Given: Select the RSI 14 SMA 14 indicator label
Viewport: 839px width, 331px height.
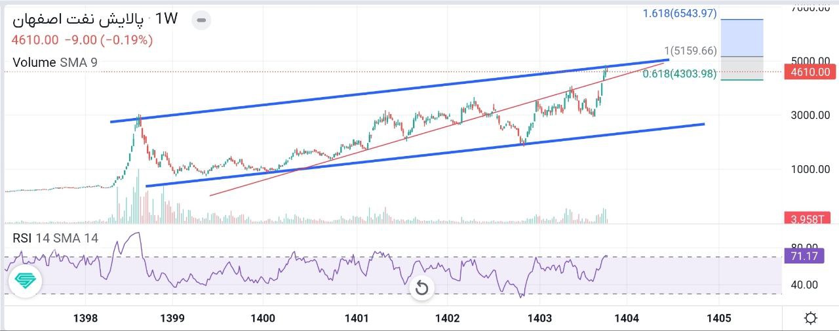Looking at the screenshot, I should coord(56,238).
